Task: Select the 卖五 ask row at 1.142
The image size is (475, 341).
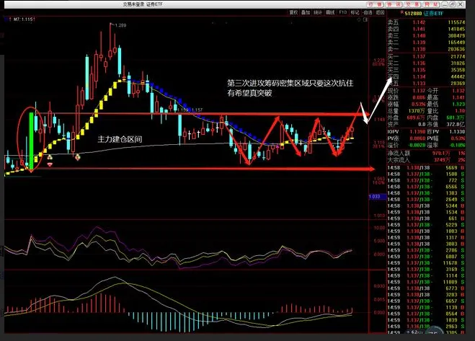Action: coord(426,22)
